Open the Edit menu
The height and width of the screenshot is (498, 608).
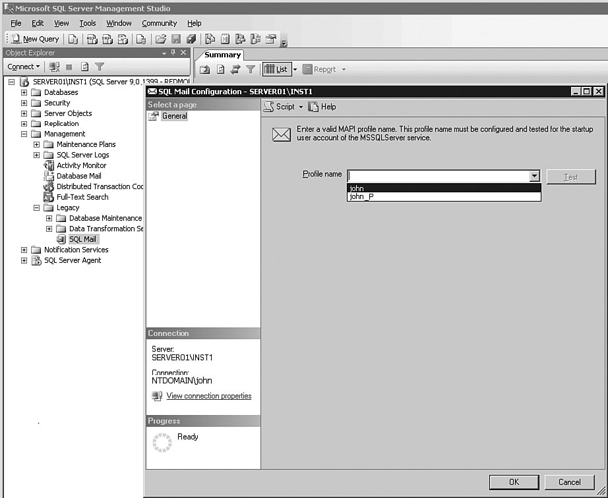38,23
